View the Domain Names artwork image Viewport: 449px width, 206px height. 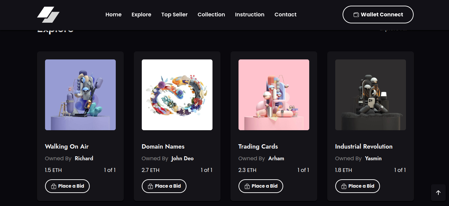point(177,95)
